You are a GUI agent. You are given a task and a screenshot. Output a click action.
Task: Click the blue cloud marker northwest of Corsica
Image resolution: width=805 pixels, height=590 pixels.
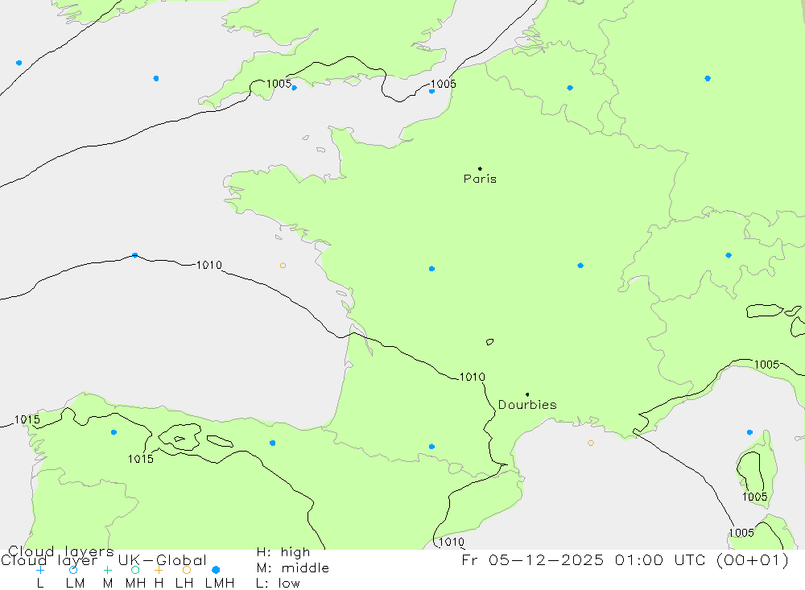click(x=749, y=432)
